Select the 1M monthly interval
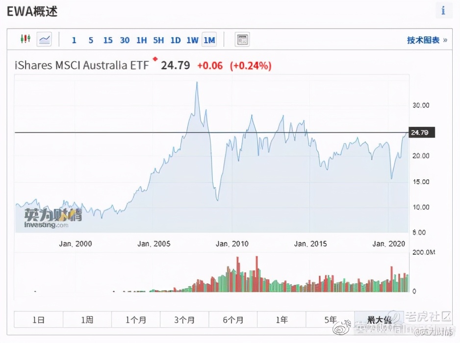460x343 pixels. [x=209, y=40]
